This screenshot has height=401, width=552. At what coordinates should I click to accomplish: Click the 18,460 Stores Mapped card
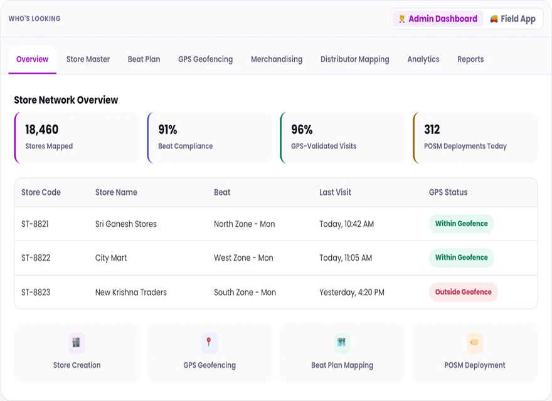pyautogui.click(x=77, y=138)
